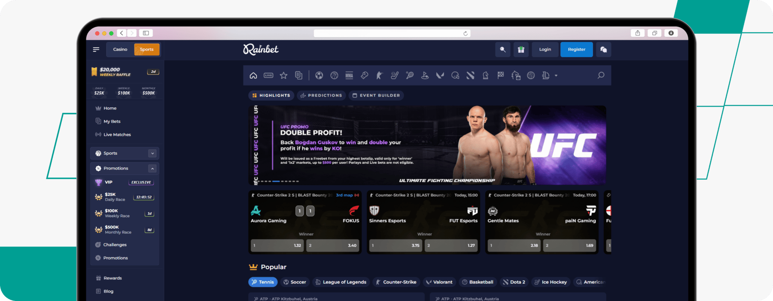Open favorites star icon in sports bar
Viewport: 773px width, 301px height.
point(283,75)
